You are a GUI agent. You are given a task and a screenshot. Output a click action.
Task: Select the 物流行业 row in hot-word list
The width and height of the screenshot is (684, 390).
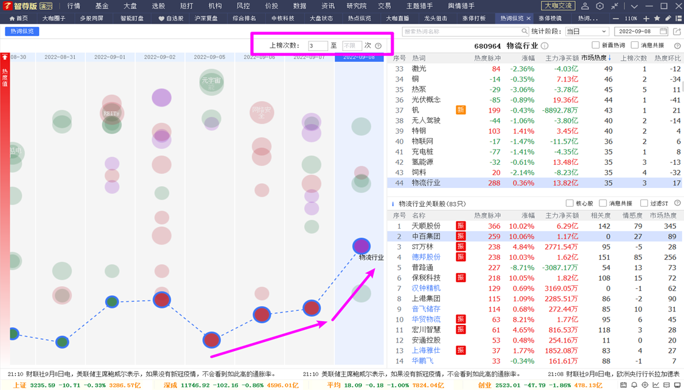click(x=534, y=183)
